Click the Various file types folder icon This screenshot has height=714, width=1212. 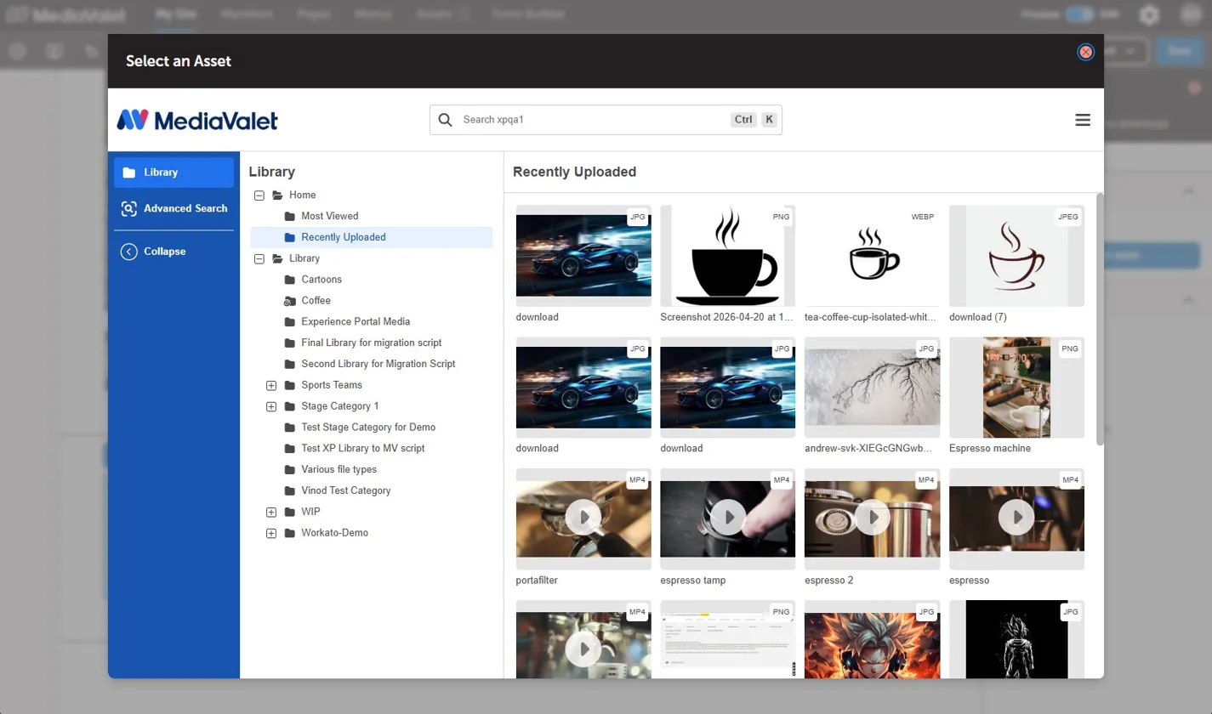click(289, 469)
